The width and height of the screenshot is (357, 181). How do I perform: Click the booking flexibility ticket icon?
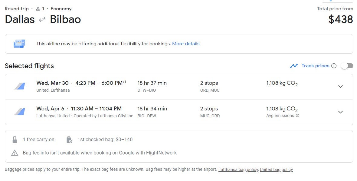coord(19,44)
